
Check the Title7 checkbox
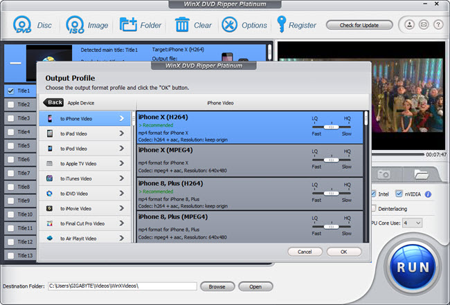point(10,174)
